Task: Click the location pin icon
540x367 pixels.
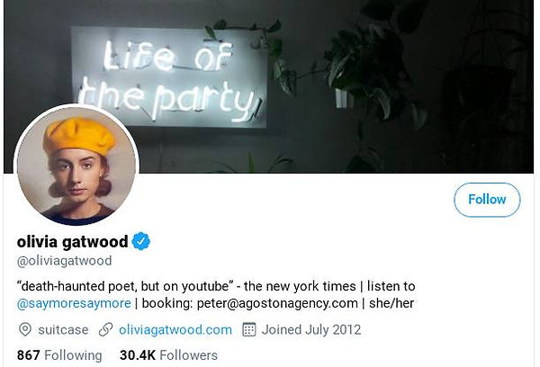Action: pyautogui.click(x=25, y=330)
